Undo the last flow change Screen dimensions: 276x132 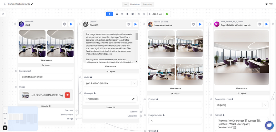(x=139, y=14)
